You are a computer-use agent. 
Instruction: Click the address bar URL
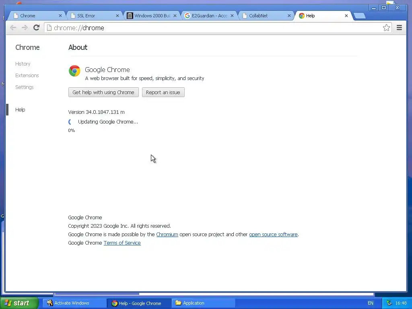(x=79, y=28)
